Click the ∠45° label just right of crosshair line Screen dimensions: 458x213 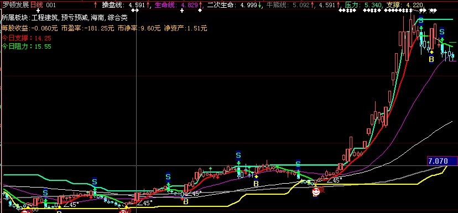point(145,203)
